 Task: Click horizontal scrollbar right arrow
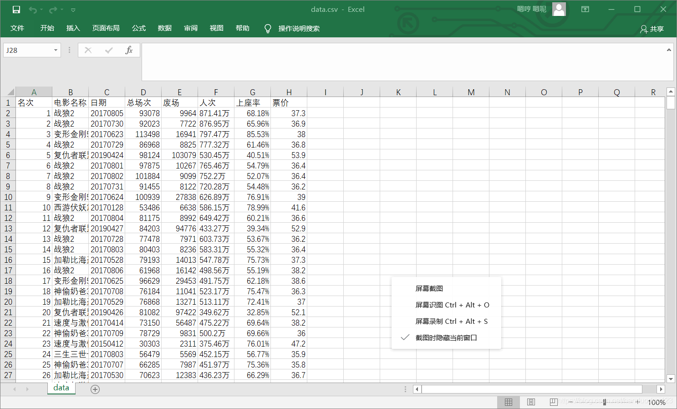coord(661,389)
